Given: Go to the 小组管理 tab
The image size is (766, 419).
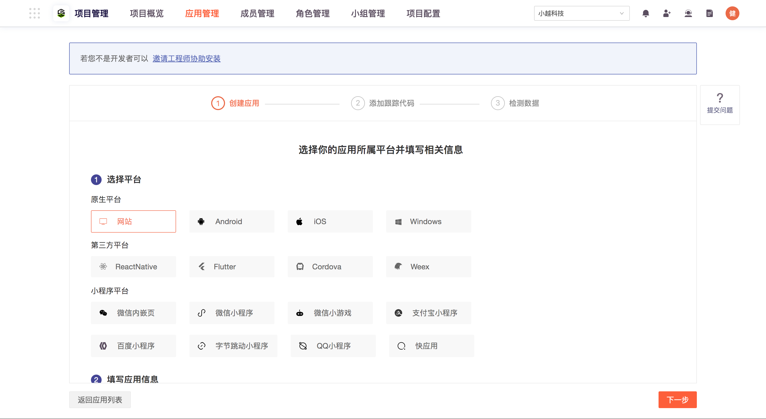Looking at the screenshot, I should 368,13.
